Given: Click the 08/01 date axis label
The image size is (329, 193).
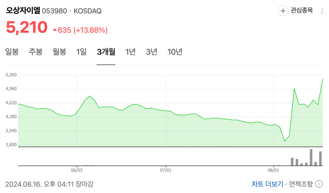Looking at the screenshot, I should (x=274, y=170).
